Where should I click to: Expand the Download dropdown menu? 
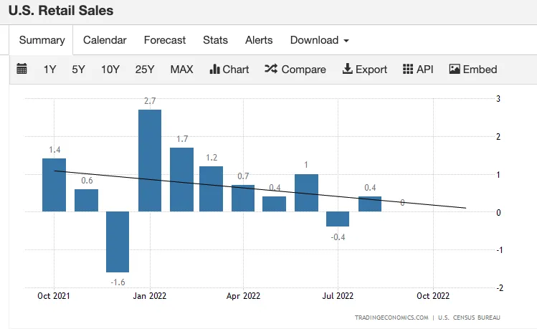[x=319, y=40]
